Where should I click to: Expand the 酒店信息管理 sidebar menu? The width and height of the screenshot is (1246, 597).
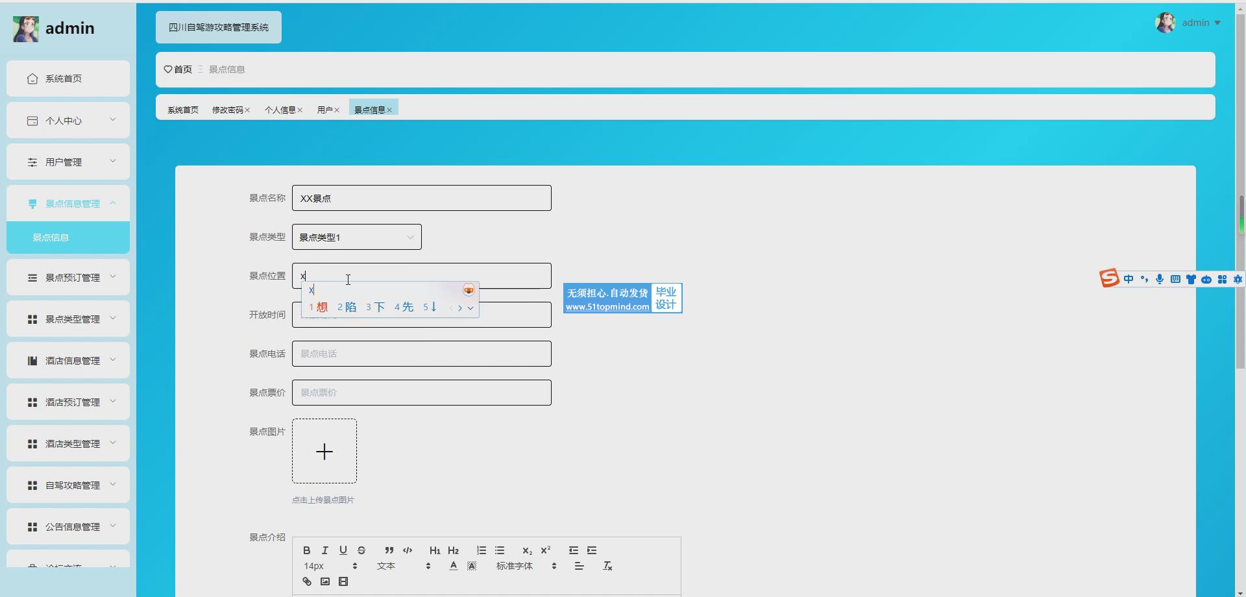pos(68,360)
